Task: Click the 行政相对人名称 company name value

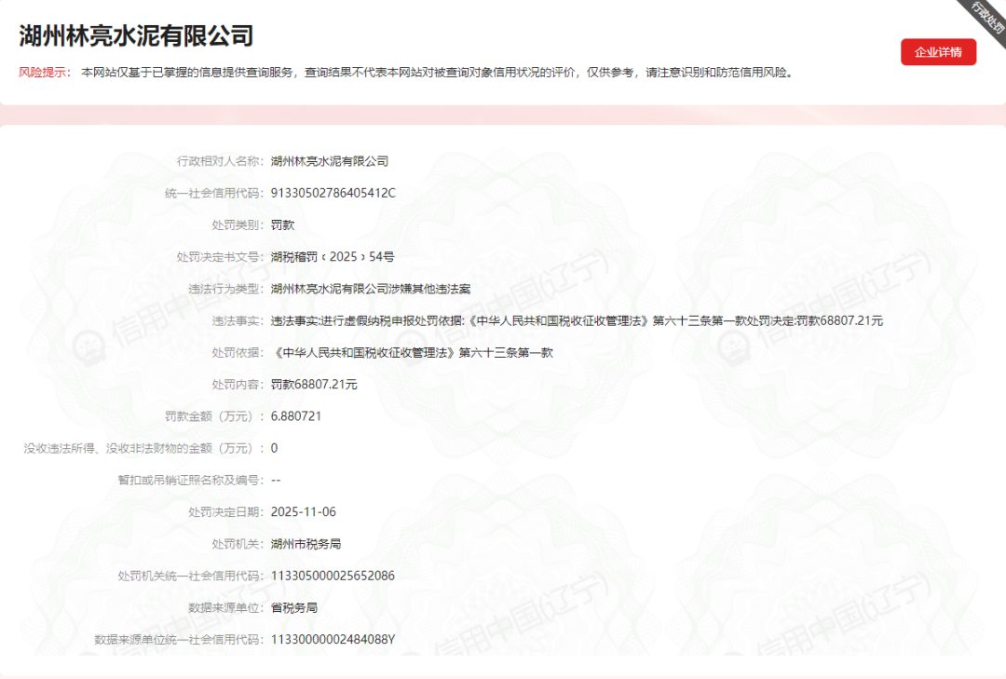Action: [329, 161]
